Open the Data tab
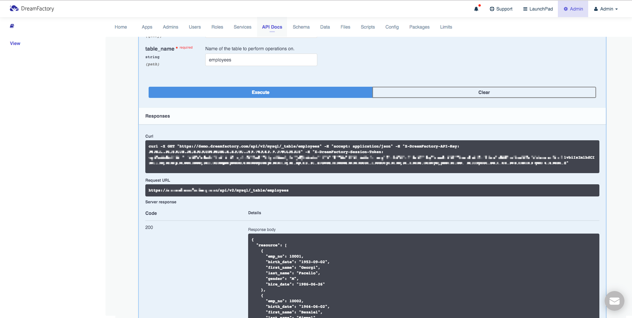The width and height of the screenshot is (632, 318). point(325,27)
